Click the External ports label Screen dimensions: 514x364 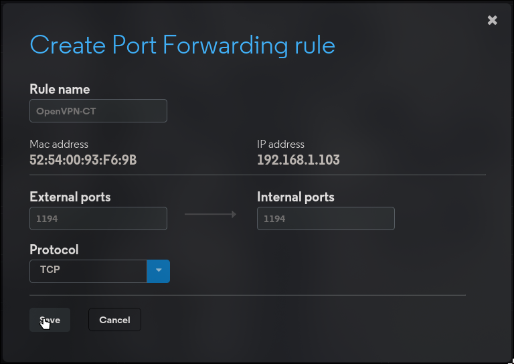click(70, 197)
